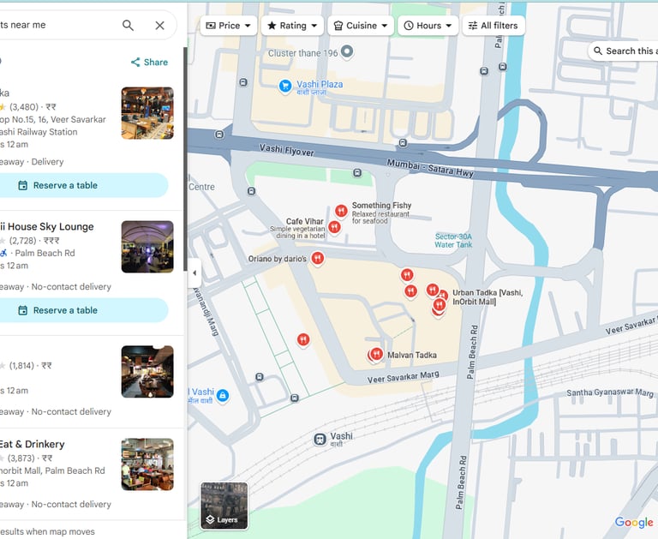Reserve a table at House Sky Lounge
Screen dimensions: 658x539
pos(83,310)
